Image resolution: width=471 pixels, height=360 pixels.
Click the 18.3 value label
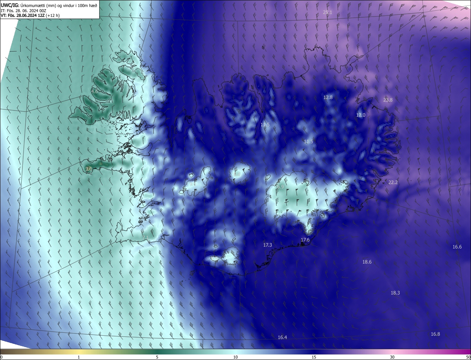[x=395, y=293]
